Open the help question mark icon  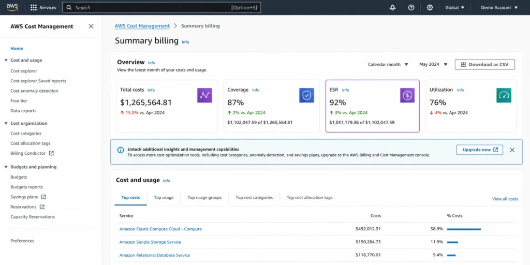pos(411,7)
